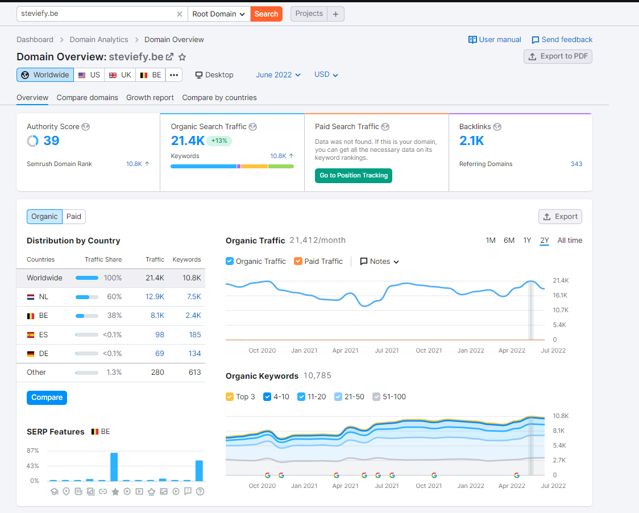Image resolution: width=639 pixels, height=513 pixels.
Task: Open the Domain Analytics breadcrumb link
Action: 98,40
